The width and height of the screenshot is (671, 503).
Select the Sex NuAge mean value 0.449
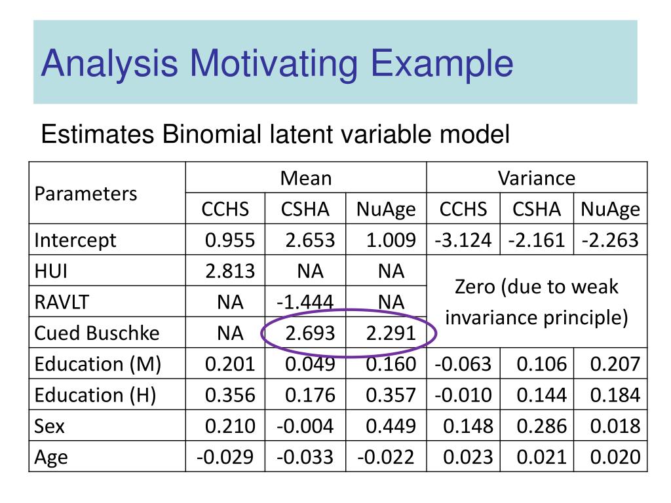[391, 426]
